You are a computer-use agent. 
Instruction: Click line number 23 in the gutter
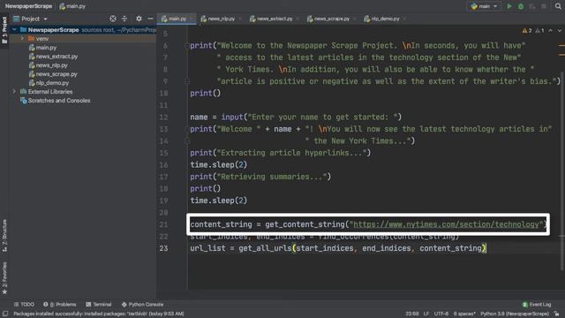(163, 248)
